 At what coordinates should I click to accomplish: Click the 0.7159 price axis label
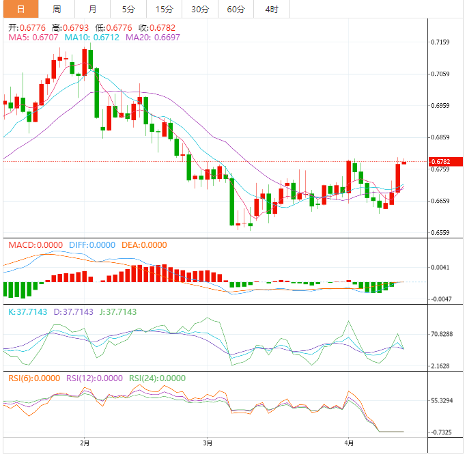click(440, 42)
